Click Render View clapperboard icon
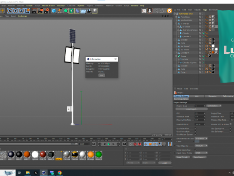The width and height of the screenshot is (234, 176). (35, 11)
